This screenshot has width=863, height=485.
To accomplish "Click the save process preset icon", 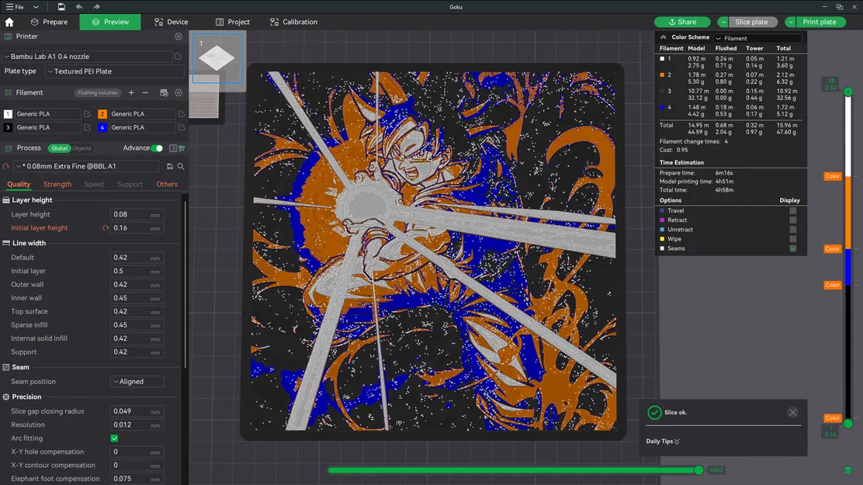I will tap(169, 166).
